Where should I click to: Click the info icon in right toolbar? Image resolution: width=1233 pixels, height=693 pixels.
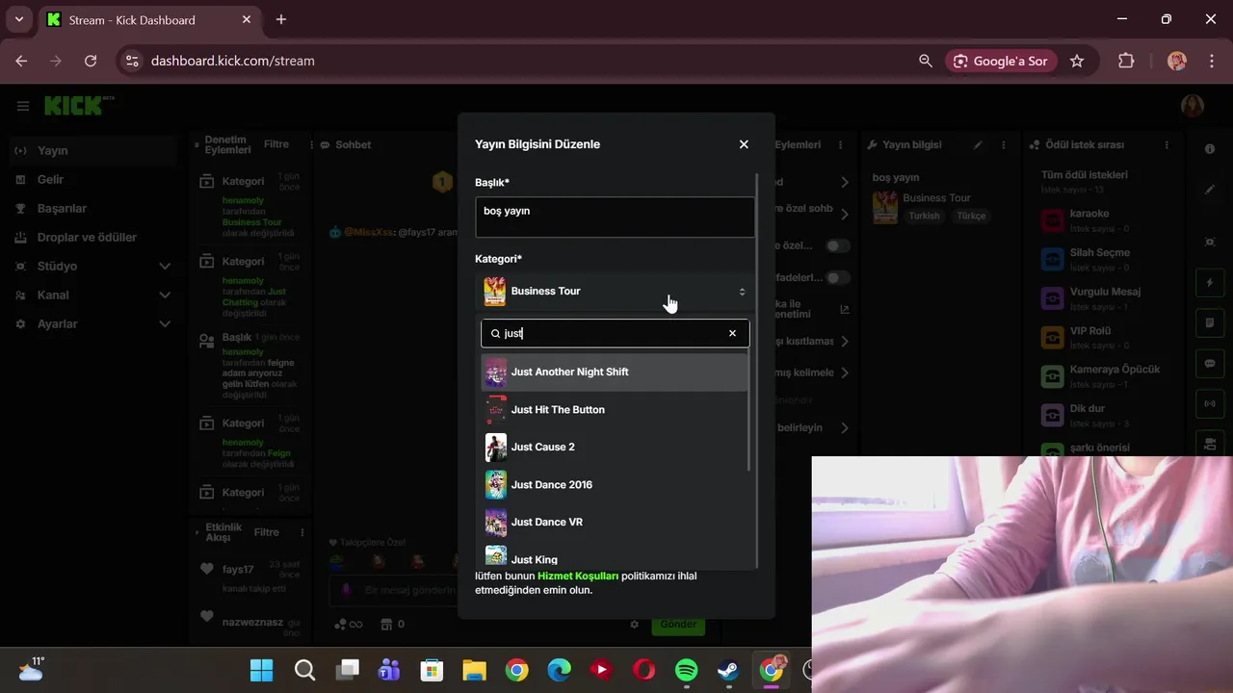1210,149
